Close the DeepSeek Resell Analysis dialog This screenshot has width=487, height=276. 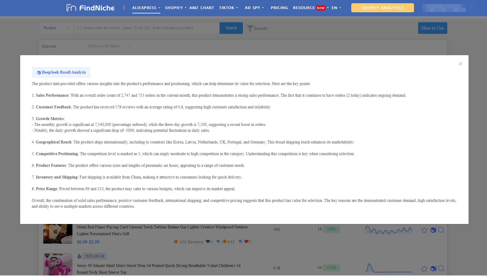[460, 64]
